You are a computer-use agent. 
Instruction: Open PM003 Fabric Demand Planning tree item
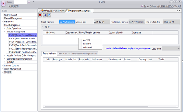click(x=23, y=38)
